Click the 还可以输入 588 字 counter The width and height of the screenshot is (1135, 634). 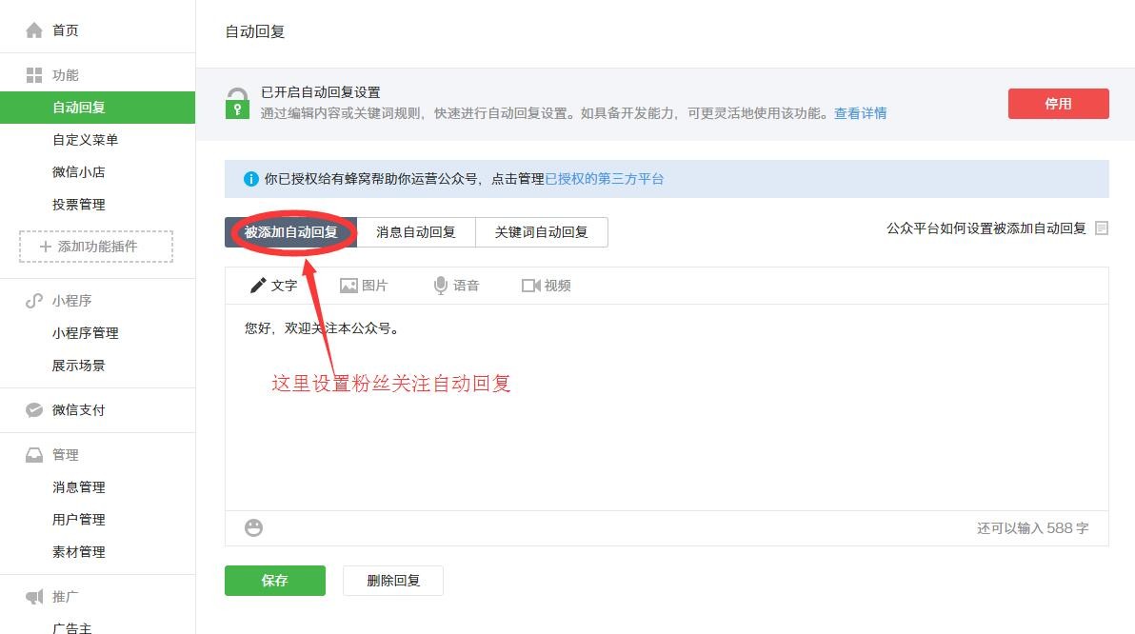click(x=1033, y=528)
